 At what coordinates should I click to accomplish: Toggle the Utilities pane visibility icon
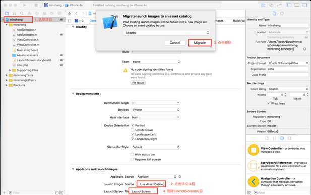click(305, 5)
